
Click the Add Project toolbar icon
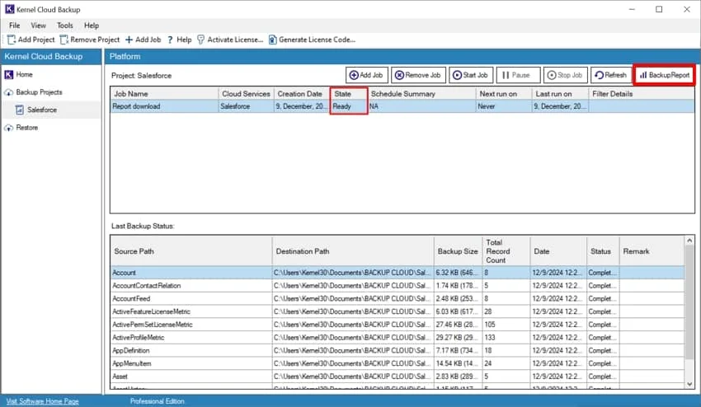[x=12, y=40]
